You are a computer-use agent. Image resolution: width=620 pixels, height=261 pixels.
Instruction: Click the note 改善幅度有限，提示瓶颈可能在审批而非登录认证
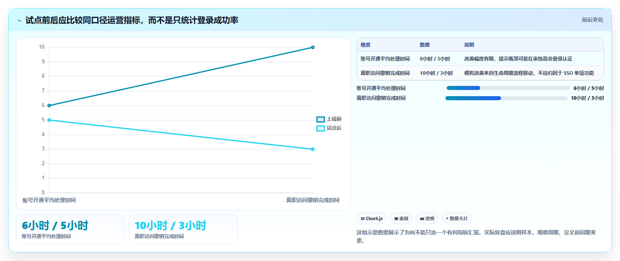point(518,59)
